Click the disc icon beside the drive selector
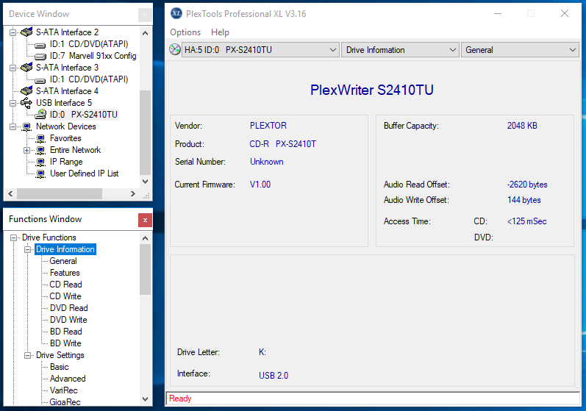The image size is (586, 411). (174, 49)
